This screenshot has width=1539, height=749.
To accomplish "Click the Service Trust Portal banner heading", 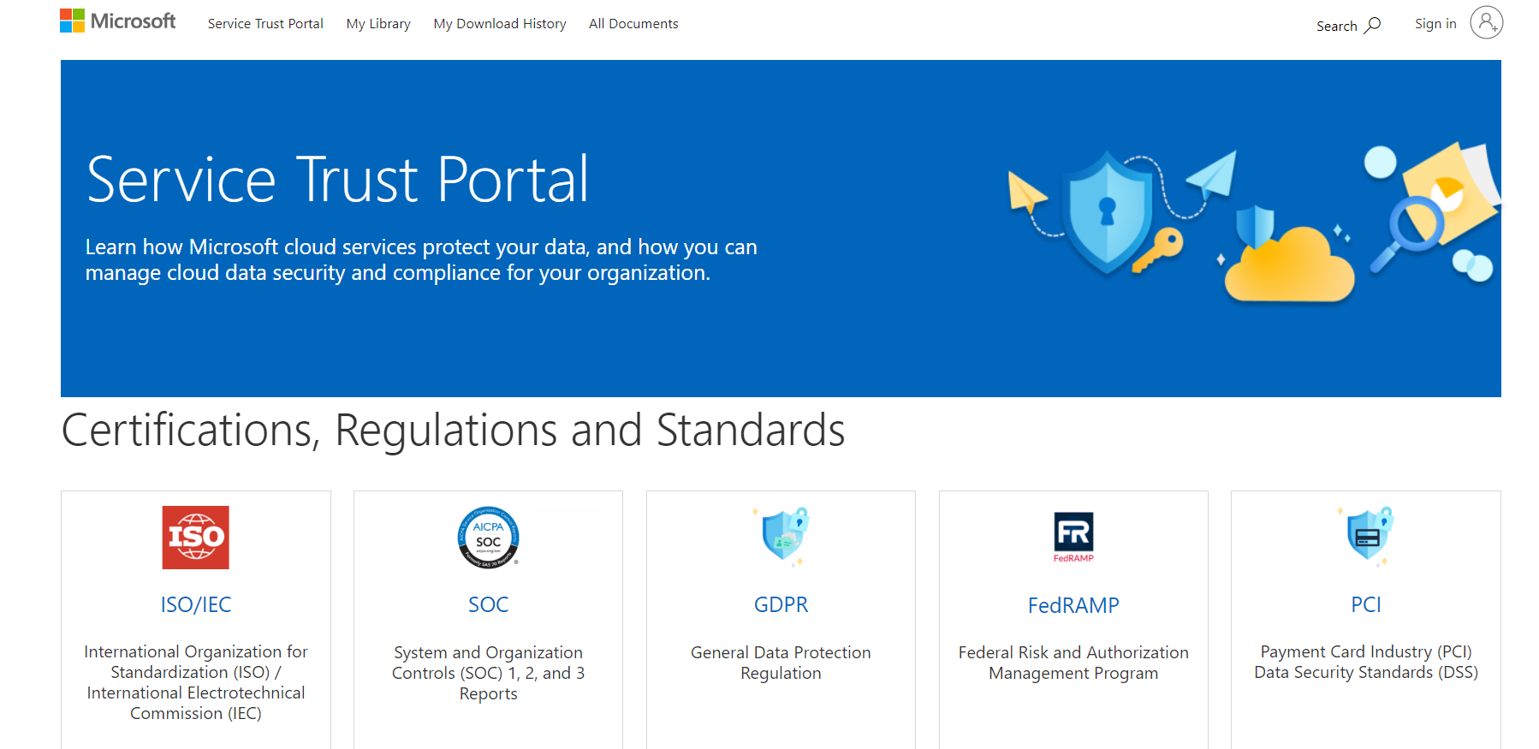I will coord(338,180).
